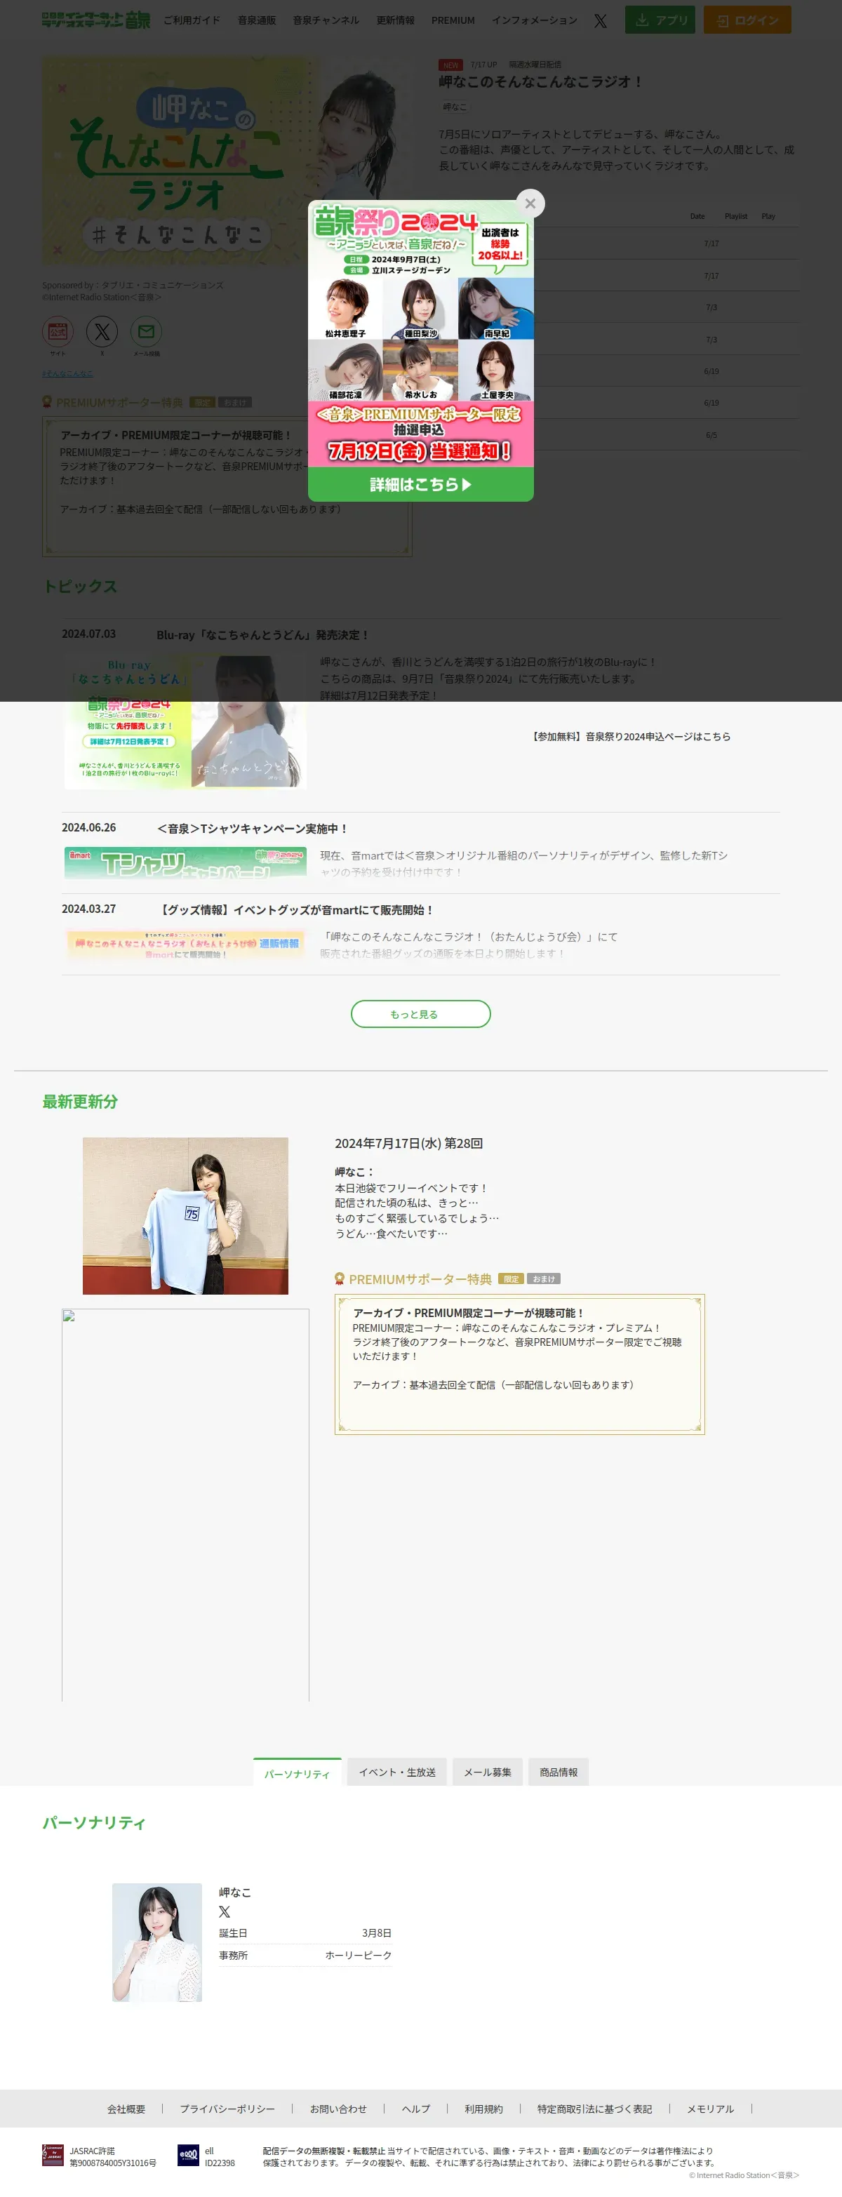Screen dimensions: 842x2197
Task: Open the 岬なこ profile portrait photo
Action: point(157,1942)
